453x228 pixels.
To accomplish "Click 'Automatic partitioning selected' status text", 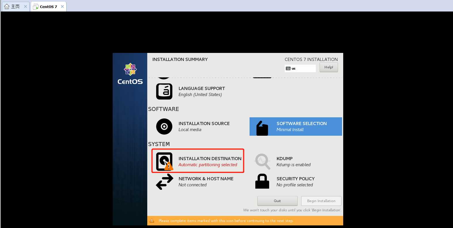I will (208, 165).
